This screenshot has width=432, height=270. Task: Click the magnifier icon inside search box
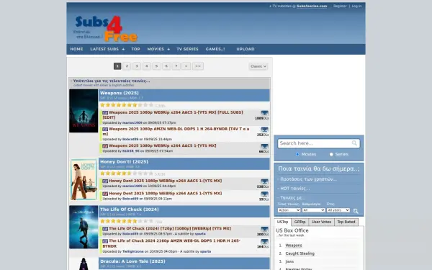click(x=354, y=143)
